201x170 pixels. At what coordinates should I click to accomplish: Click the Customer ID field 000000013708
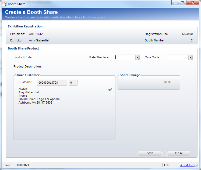(x=52, y=83)
